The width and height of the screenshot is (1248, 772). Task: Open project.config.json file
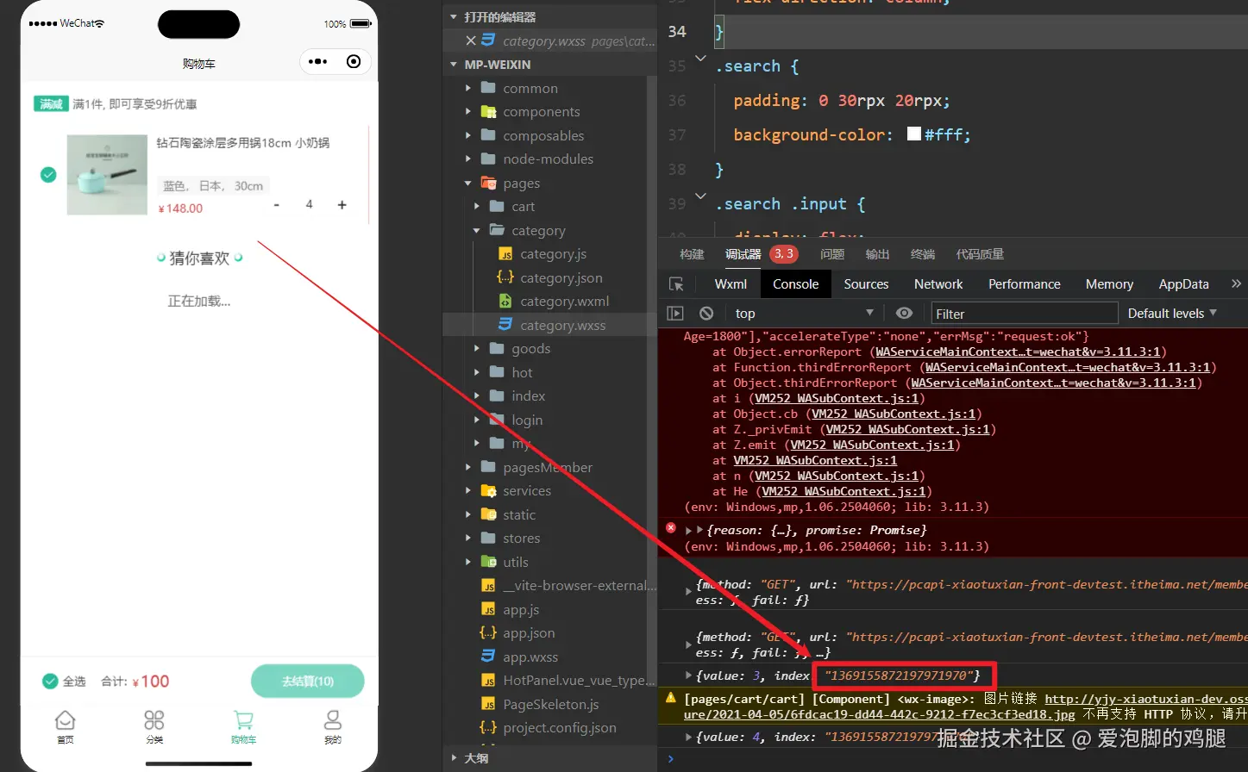pos(560,728)
